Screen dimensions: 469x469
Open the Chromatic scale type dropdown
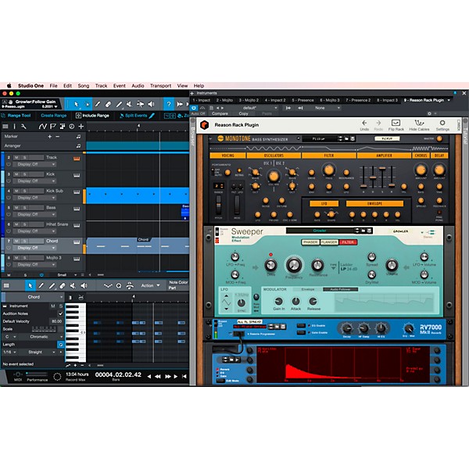click(x=41, y=337)
